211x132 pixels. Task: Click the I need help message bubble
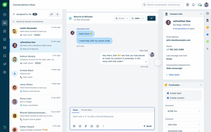coord(94,41)
